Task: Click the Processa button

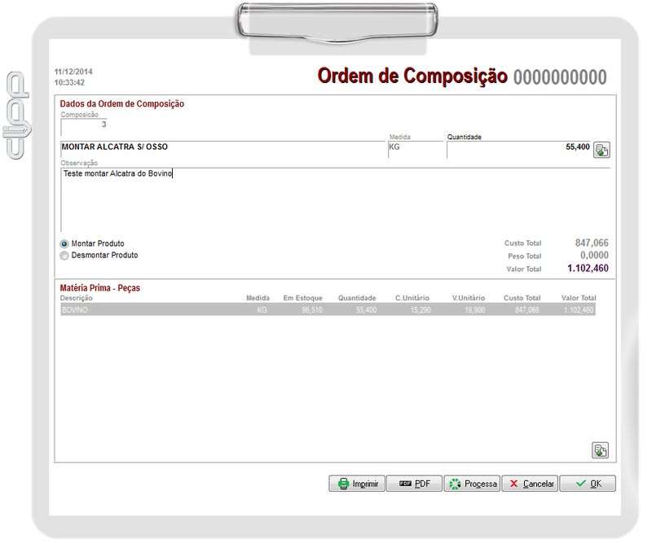Action: [x=471, y=484]
